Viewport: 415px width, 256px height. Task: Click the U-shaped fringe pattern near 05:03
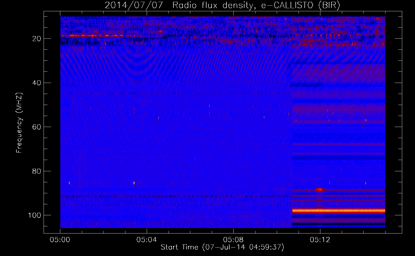coord(138,61)
